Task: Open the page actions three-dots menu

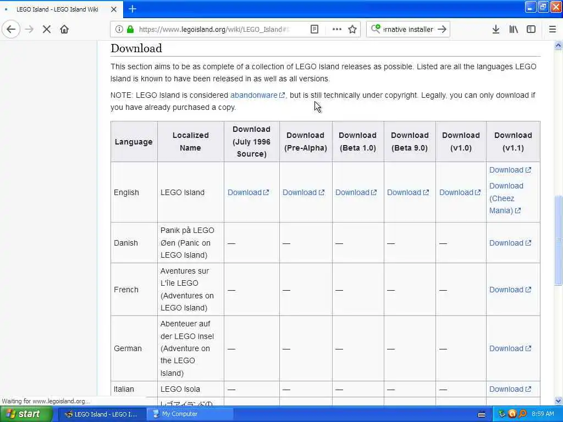Action: pyautogui.click(x=337, y=30)
